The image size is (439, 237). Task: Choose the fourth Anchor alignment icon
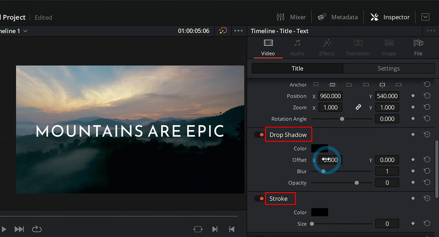366,85
